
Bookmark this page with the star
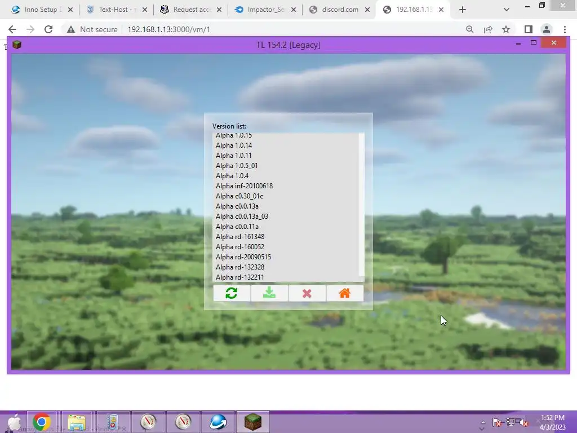click(506, 29)
